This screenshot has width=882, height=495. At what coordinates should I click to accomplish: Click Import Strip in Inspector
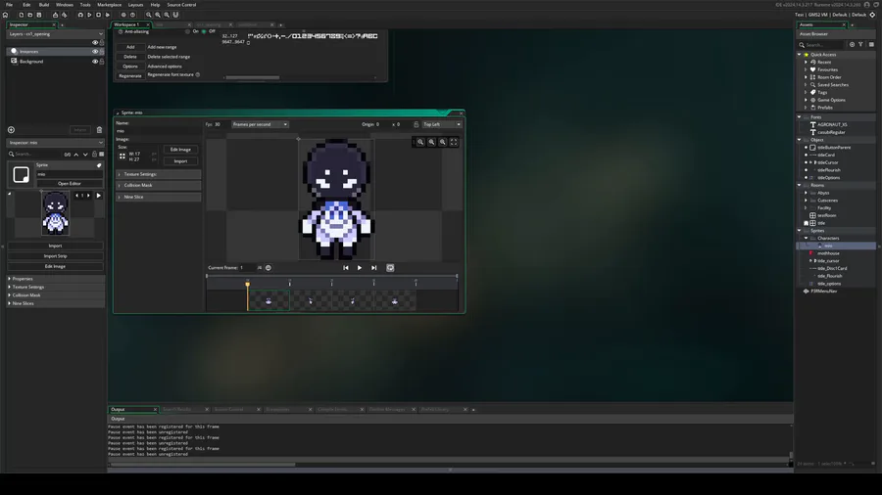pyautogui.click(x=55, y=256)
